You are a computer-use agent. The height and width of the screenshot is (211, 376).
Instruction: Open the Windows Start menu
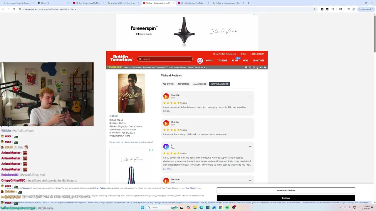(x=142, y=207)
